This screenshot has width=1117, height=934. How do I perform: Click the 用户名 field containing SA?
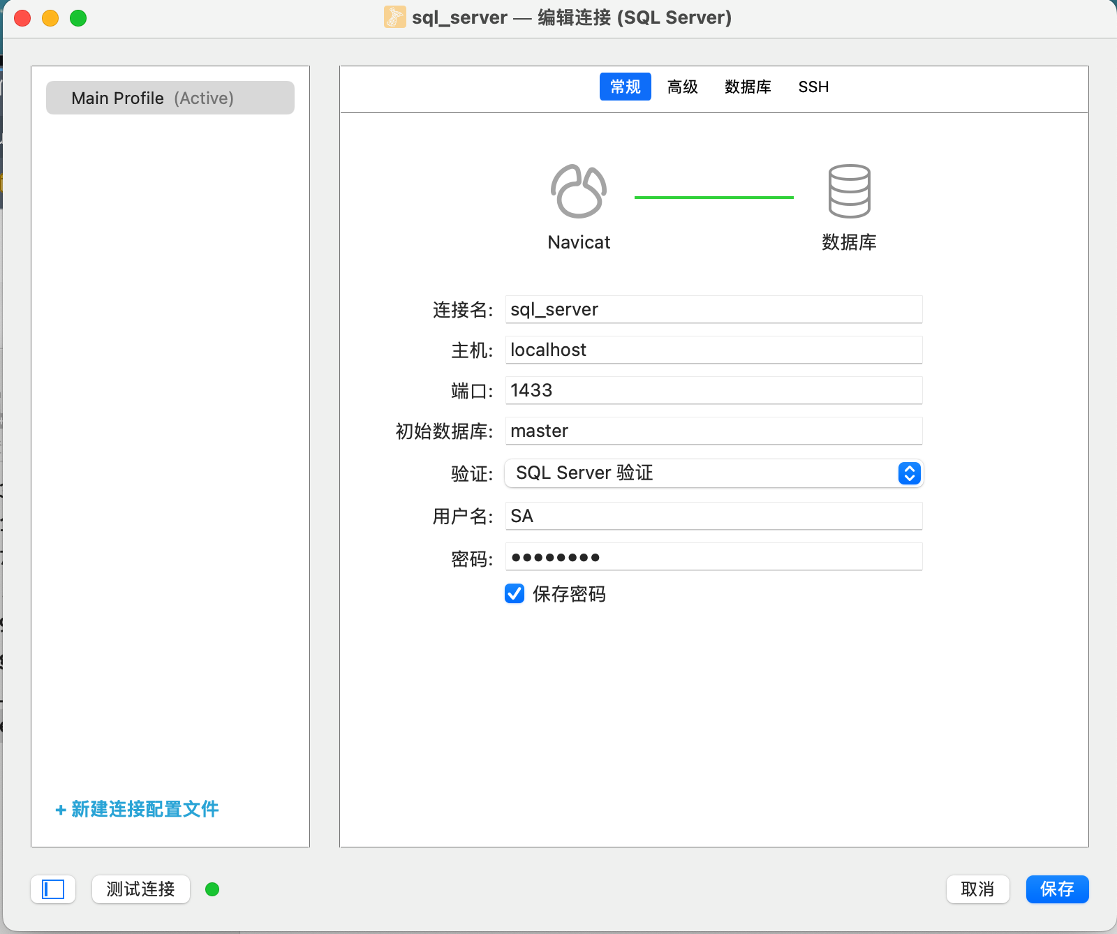713,516
